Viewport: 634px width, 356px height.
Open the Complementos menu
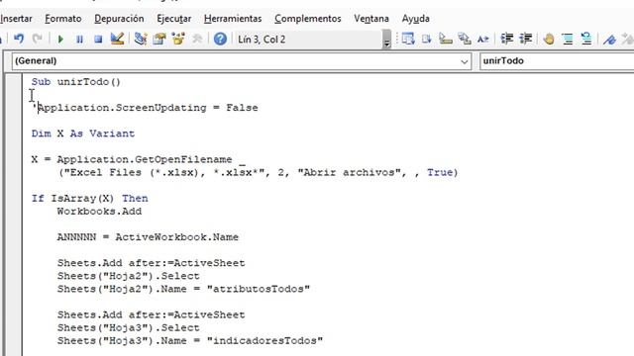(308, 19)
